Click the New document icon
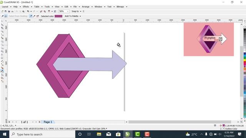 (x=2, y=11)
